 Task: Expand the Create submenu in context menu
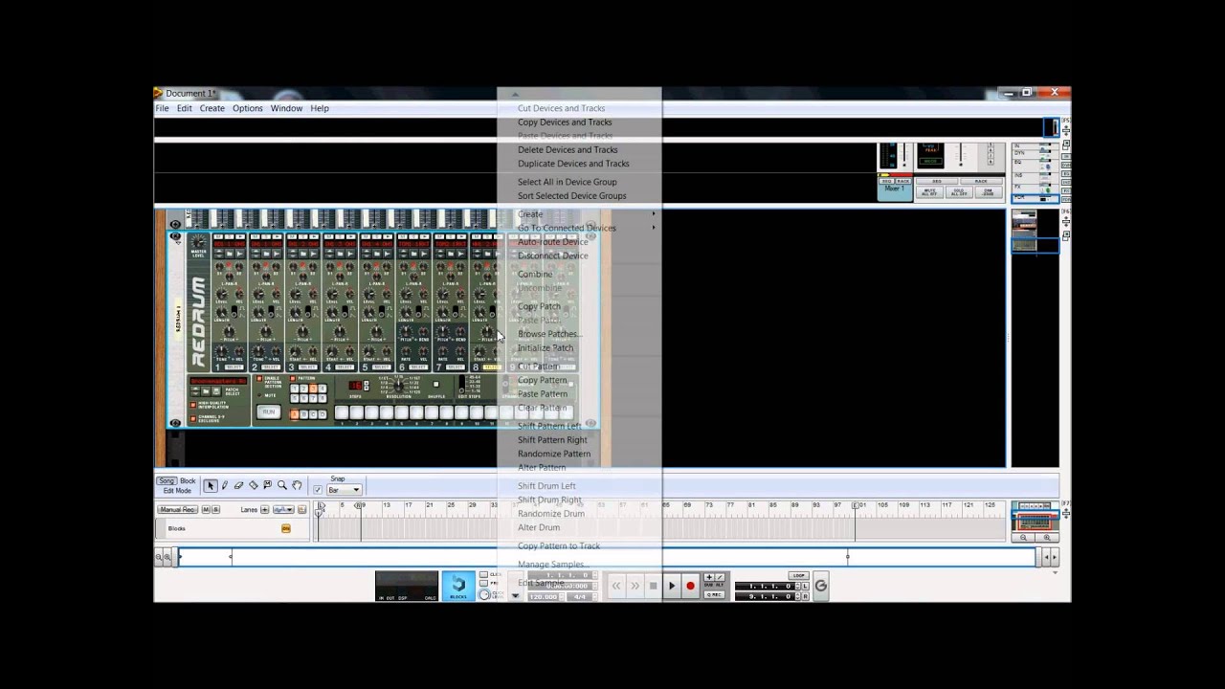click(x=579, y=214)
